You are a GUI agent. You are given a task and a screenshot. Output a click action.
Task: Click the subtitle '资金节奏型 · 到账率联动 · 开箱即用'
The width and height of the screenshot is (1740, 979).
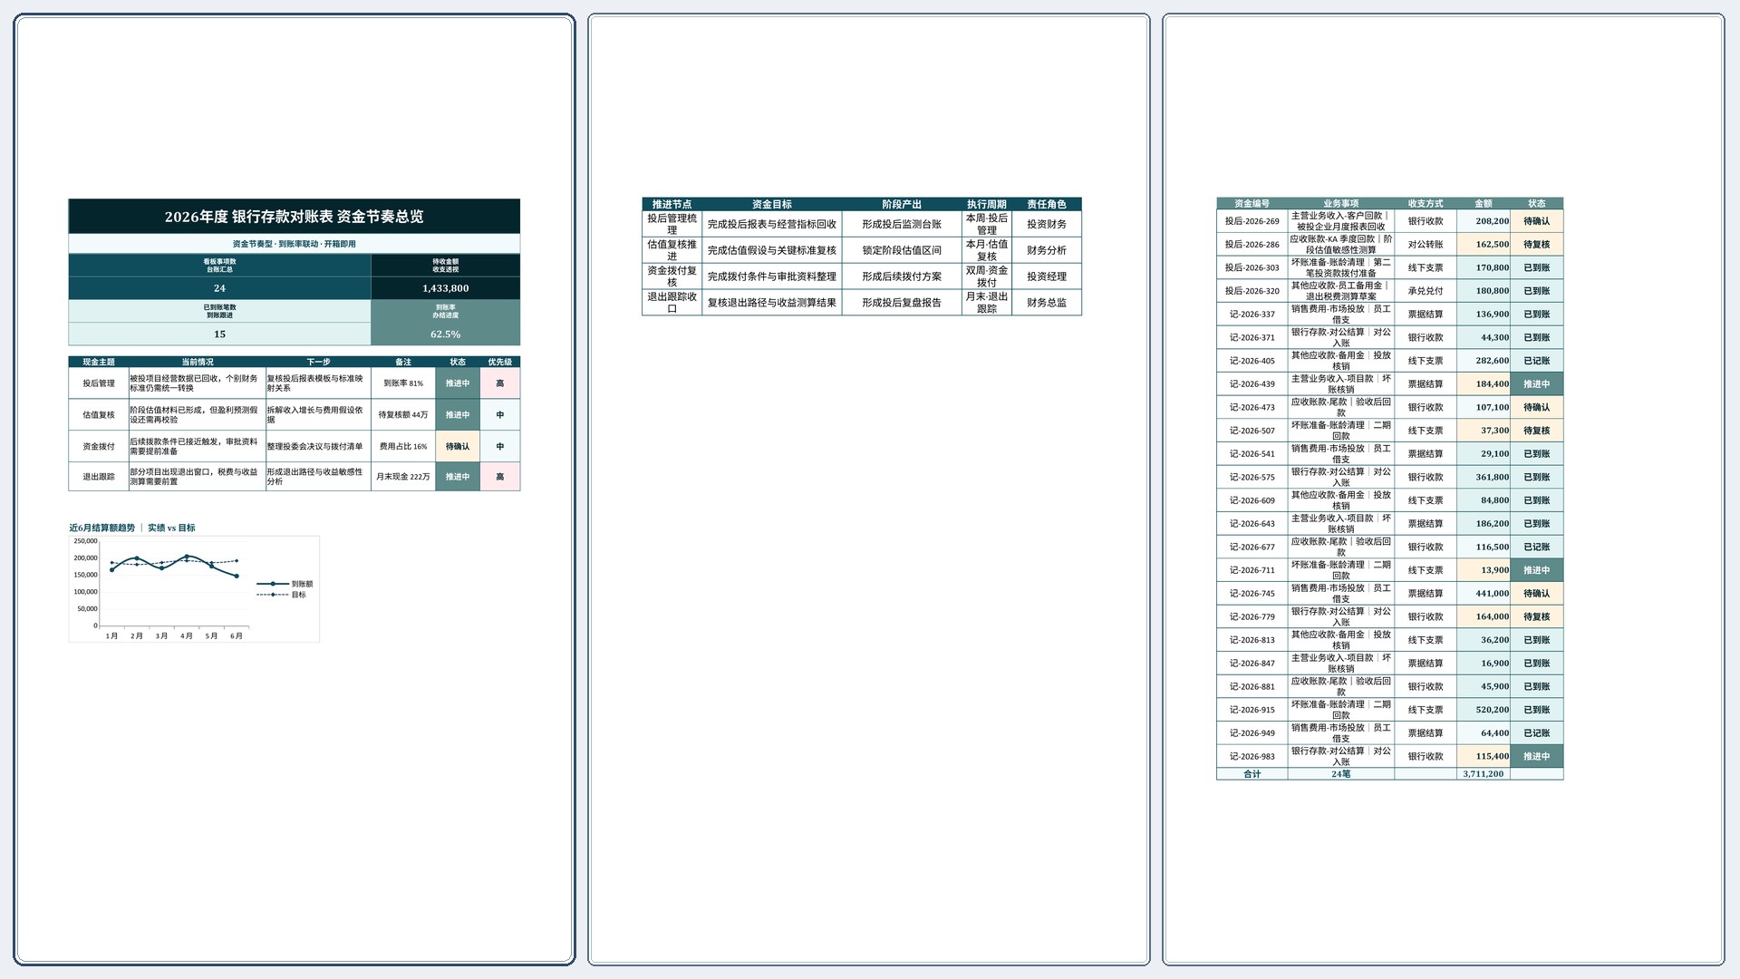click(x=294, y=244)
